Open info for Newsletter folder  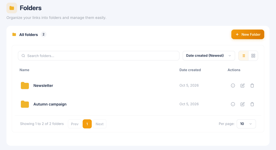233,86
